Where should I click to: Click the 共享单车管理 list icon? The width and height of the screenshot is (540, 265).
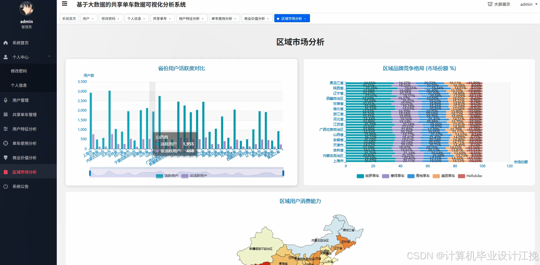click(5, 114)
